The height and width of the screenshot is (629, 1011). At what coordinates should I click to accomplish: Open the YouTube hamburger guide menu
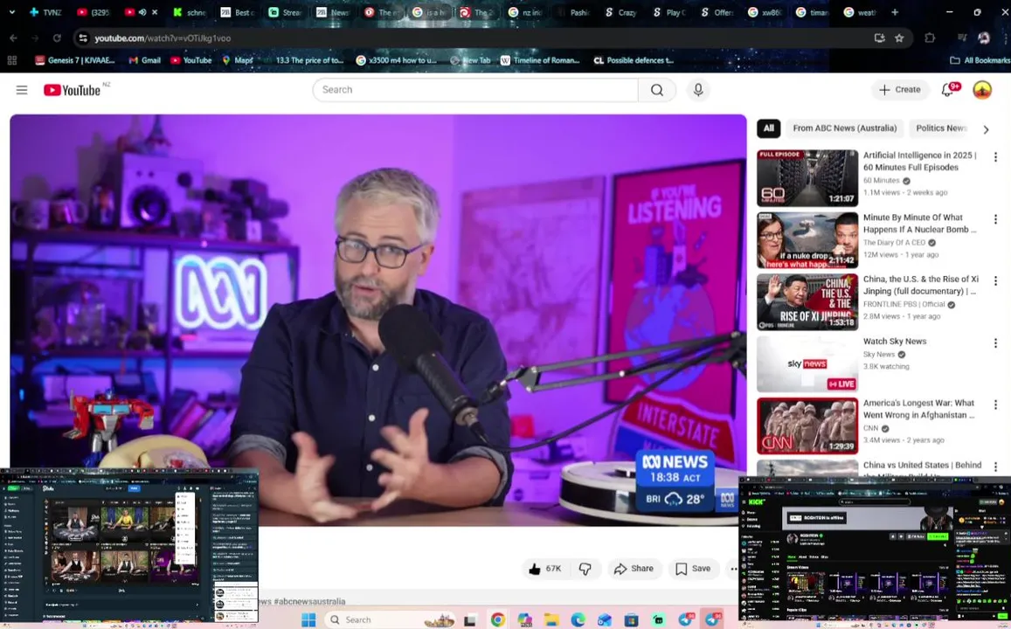click(22, 90)
